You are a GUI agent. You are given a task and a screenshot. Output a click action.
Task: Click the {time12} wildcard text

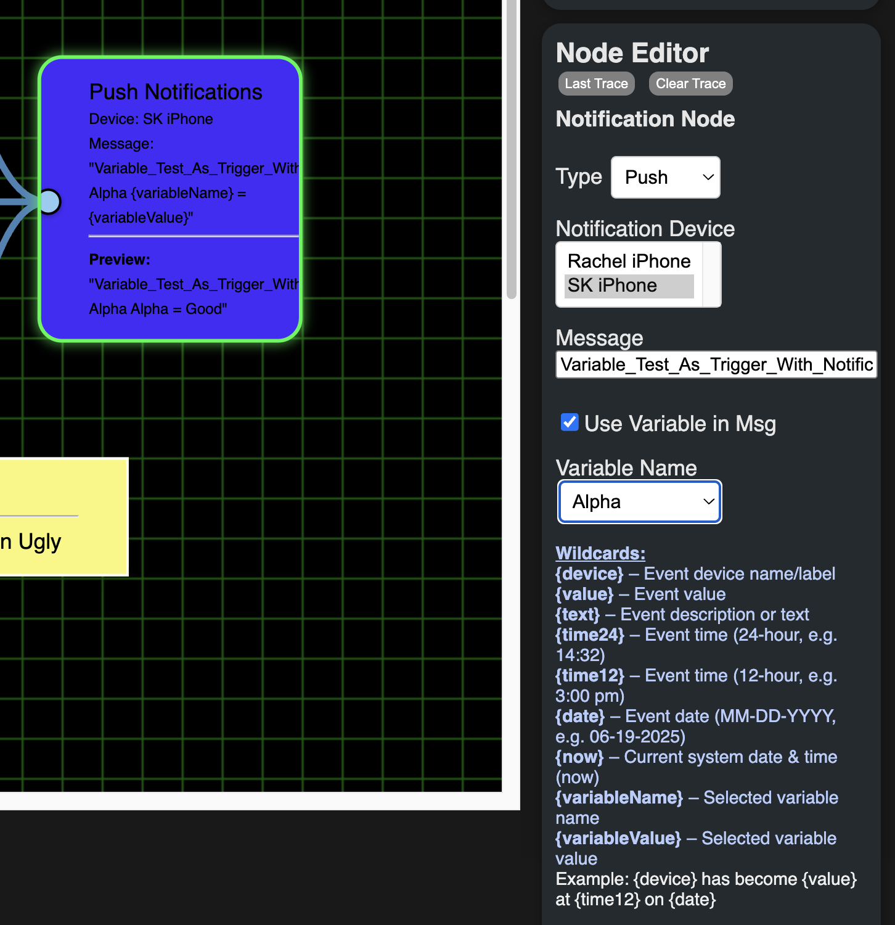(591, 675)
